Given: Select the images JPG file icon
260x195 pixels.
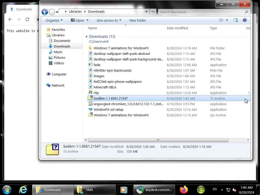Looking at the screenshot, I should (90, 76).
